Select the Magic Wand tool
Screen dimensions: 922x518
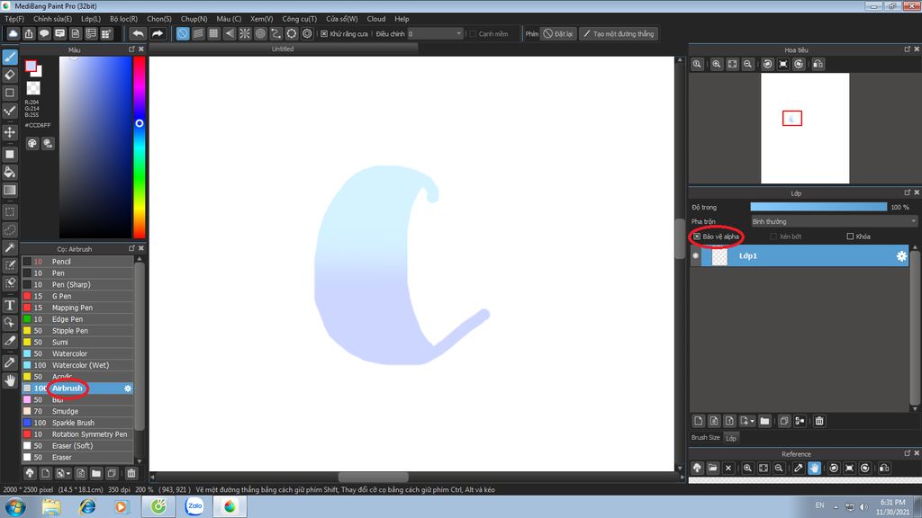pyautogui.click(x=10, y=248)
